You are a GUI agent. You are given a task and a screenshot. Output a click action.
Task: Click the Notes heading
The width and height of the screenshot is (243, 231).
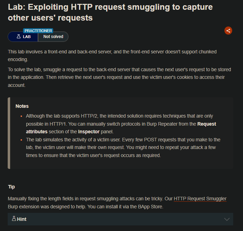pos(22,106)
